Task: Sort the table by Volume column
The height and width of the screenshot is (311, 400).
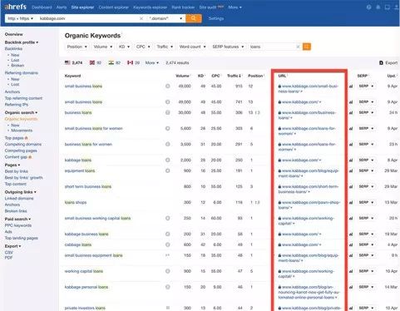Action: click(x=182, y=76)
